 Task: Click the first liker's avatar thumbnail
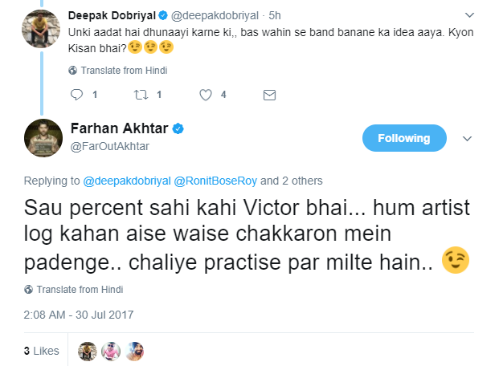(x=88, y=351)
